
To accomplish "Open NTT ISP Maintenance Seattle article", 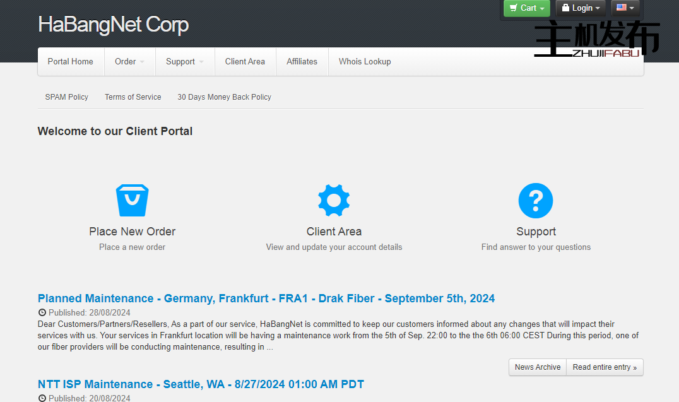I will coord(201,384).
